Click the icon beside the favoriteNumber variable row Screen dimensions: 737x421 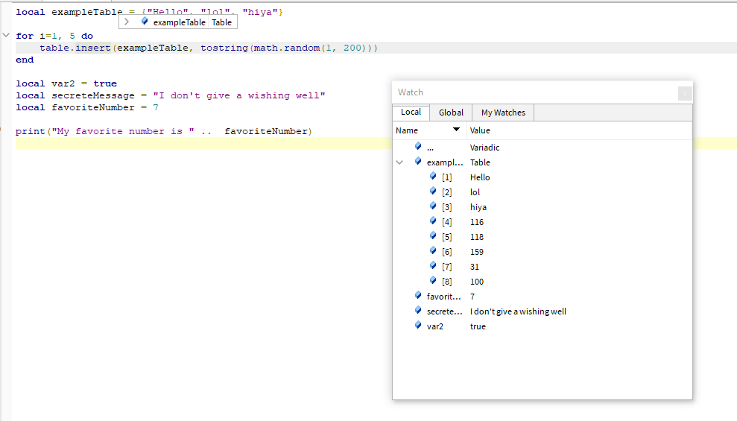coord(418,296)
